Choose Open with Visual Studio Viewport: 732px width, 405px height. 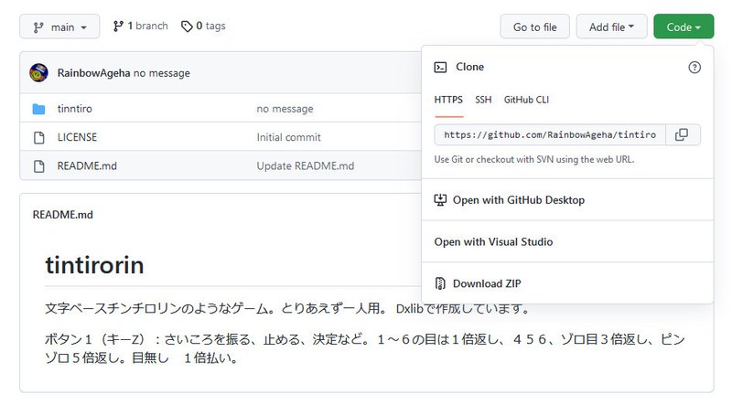(x=567, y=241)
